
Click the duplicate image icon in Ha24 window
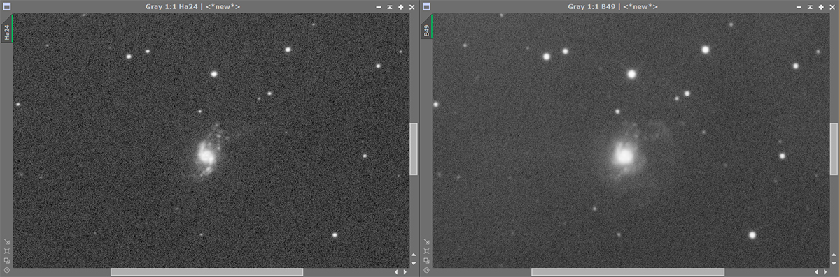6,260
